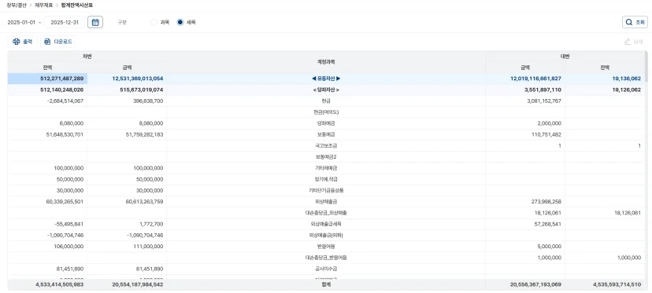Click the 계정과목 column header
The height and width of the screenshot is (293, 652).
point(326,62)
